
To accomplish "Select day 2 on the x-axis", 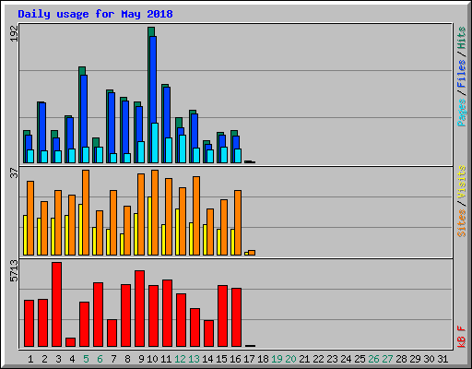I will (x=44, y=359).
